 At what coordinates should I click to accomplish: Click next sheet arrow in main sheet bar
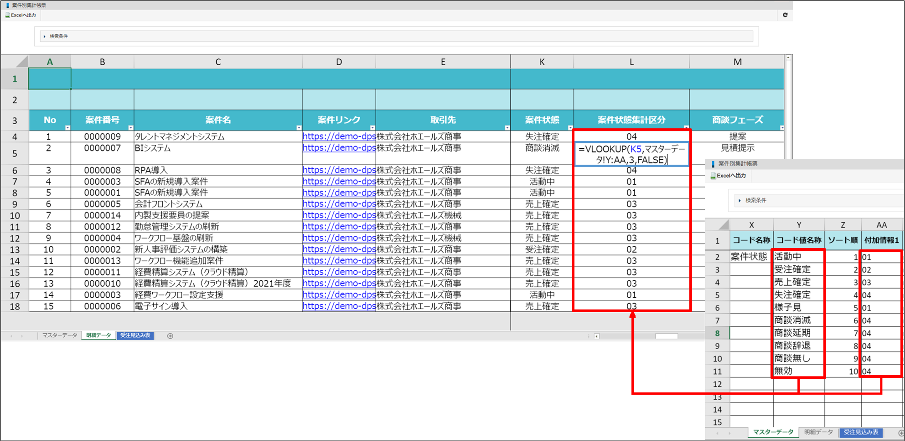tap(22, 336)
